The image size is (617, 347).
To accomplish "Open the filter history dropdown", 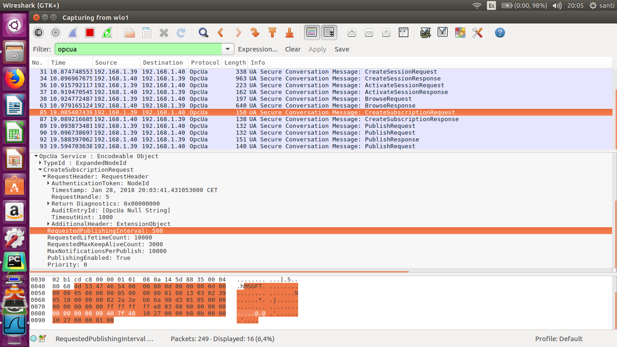I will pyautogui.click(x=228, y=49).
